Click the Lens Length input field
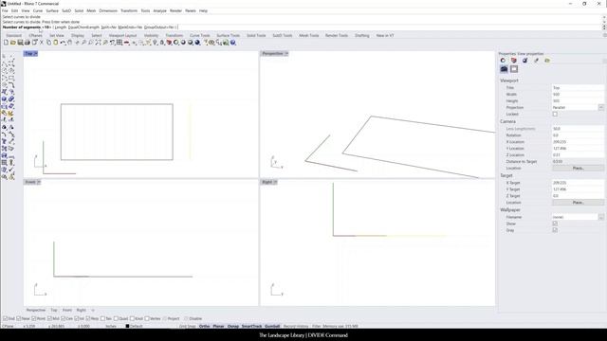 pyautogui.click(x=578, y=129)
